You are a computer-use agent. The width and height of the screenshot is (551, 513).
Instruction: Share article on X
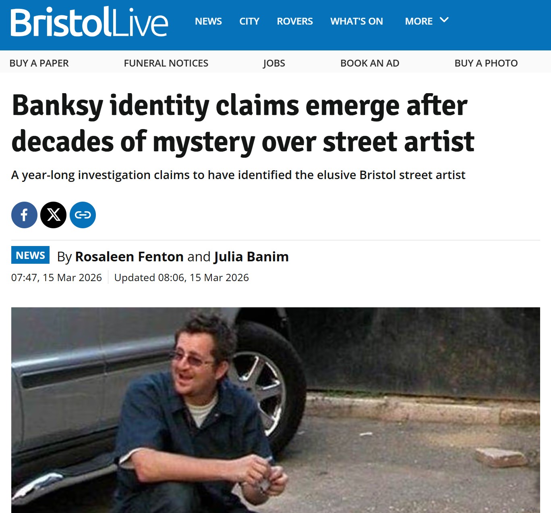click(54, 215)
